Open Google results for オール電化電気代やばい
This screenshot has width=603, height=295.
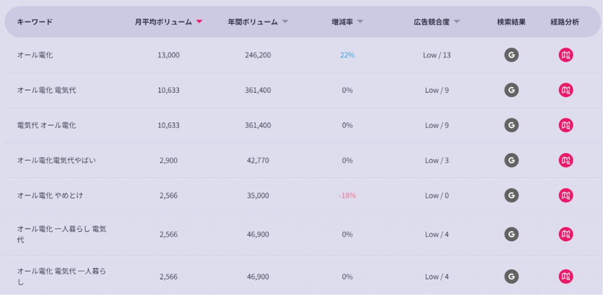coord(511,160)
